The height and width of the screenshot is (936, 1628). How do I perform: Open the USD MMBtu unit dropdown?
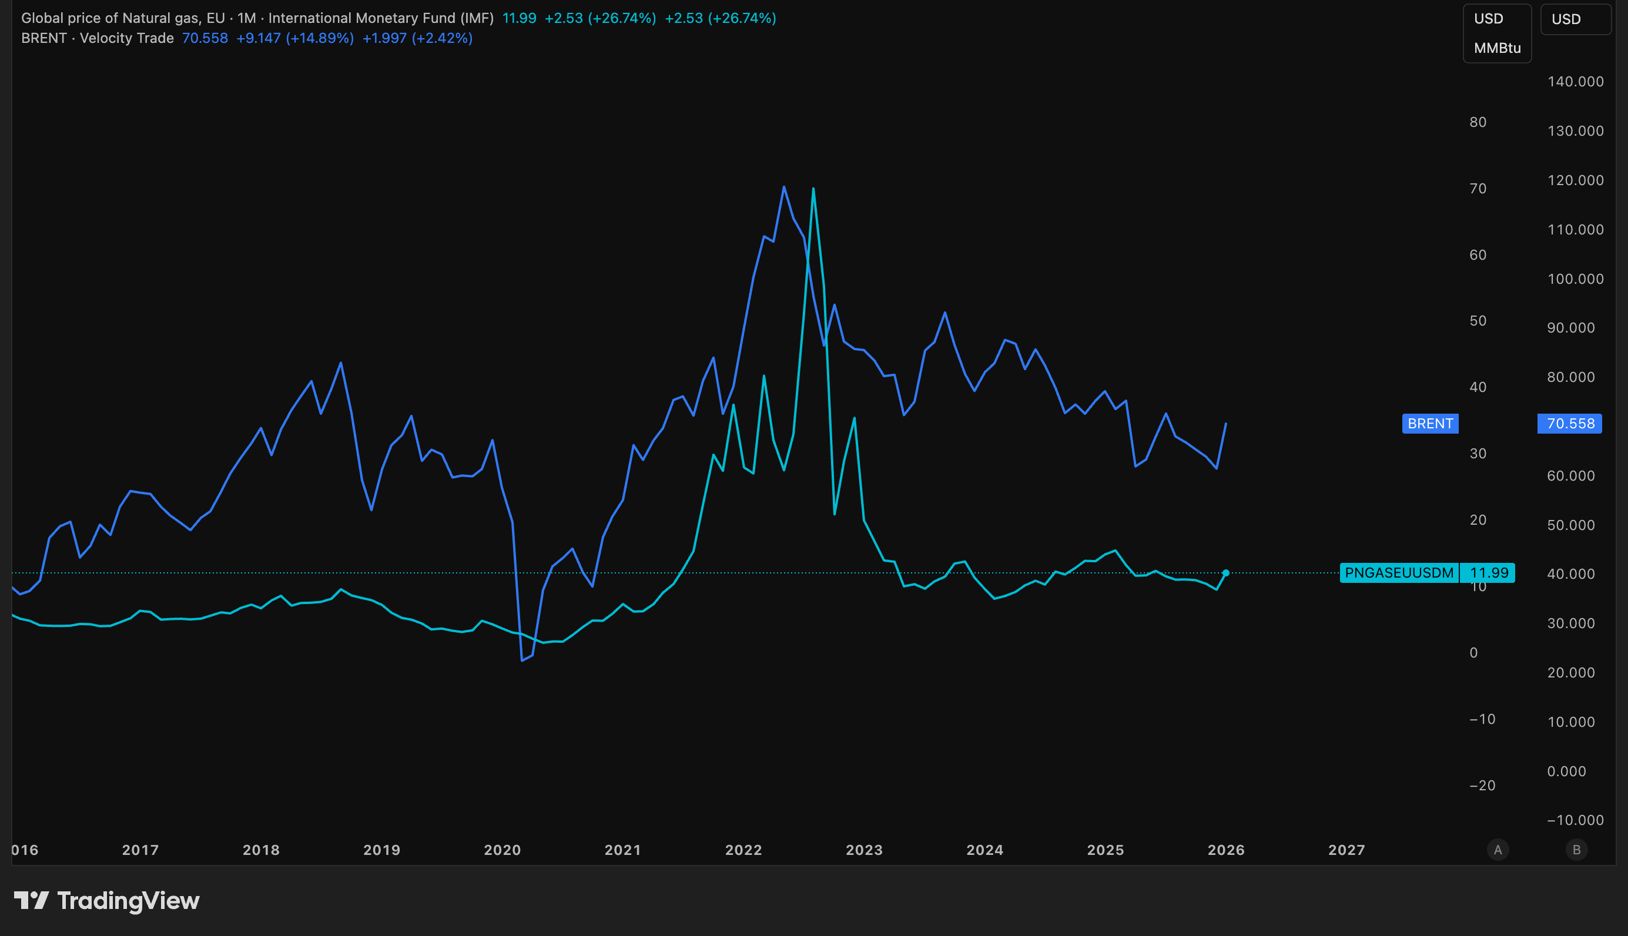click(1497, 33)
